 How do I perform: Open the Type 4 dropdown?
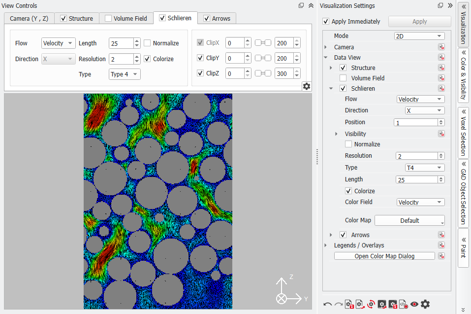(x=125, y=74)
